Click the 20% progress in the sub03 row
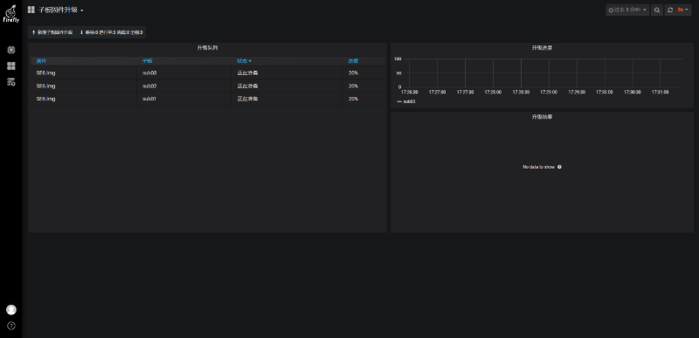This screenshot has height=338, width=699. pyautogui.click(x=353, y=72)
